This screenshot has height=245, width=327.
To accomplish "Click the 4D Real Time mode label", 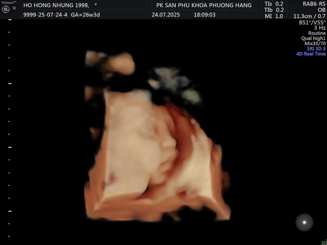I will tap(311, 54).
